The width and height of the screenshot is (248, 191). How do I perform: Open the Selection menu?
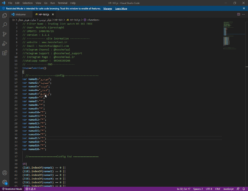coord(28,3)
